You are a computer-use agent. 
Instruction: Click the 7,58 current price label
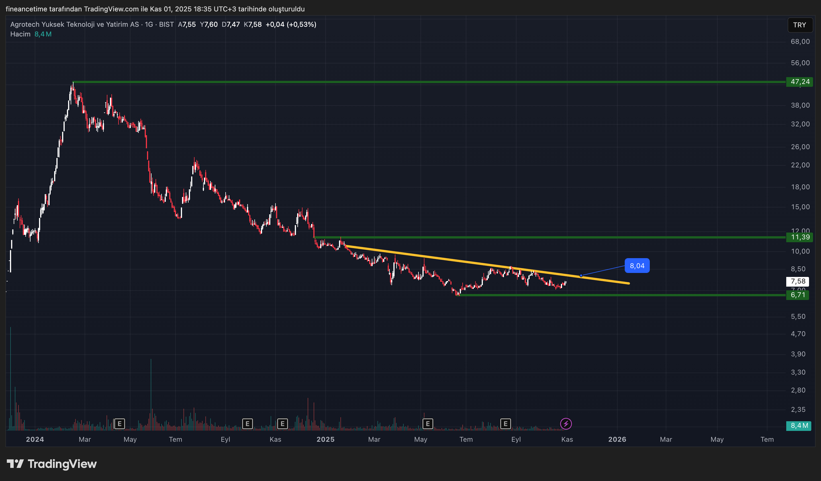[x=798, y=281]
